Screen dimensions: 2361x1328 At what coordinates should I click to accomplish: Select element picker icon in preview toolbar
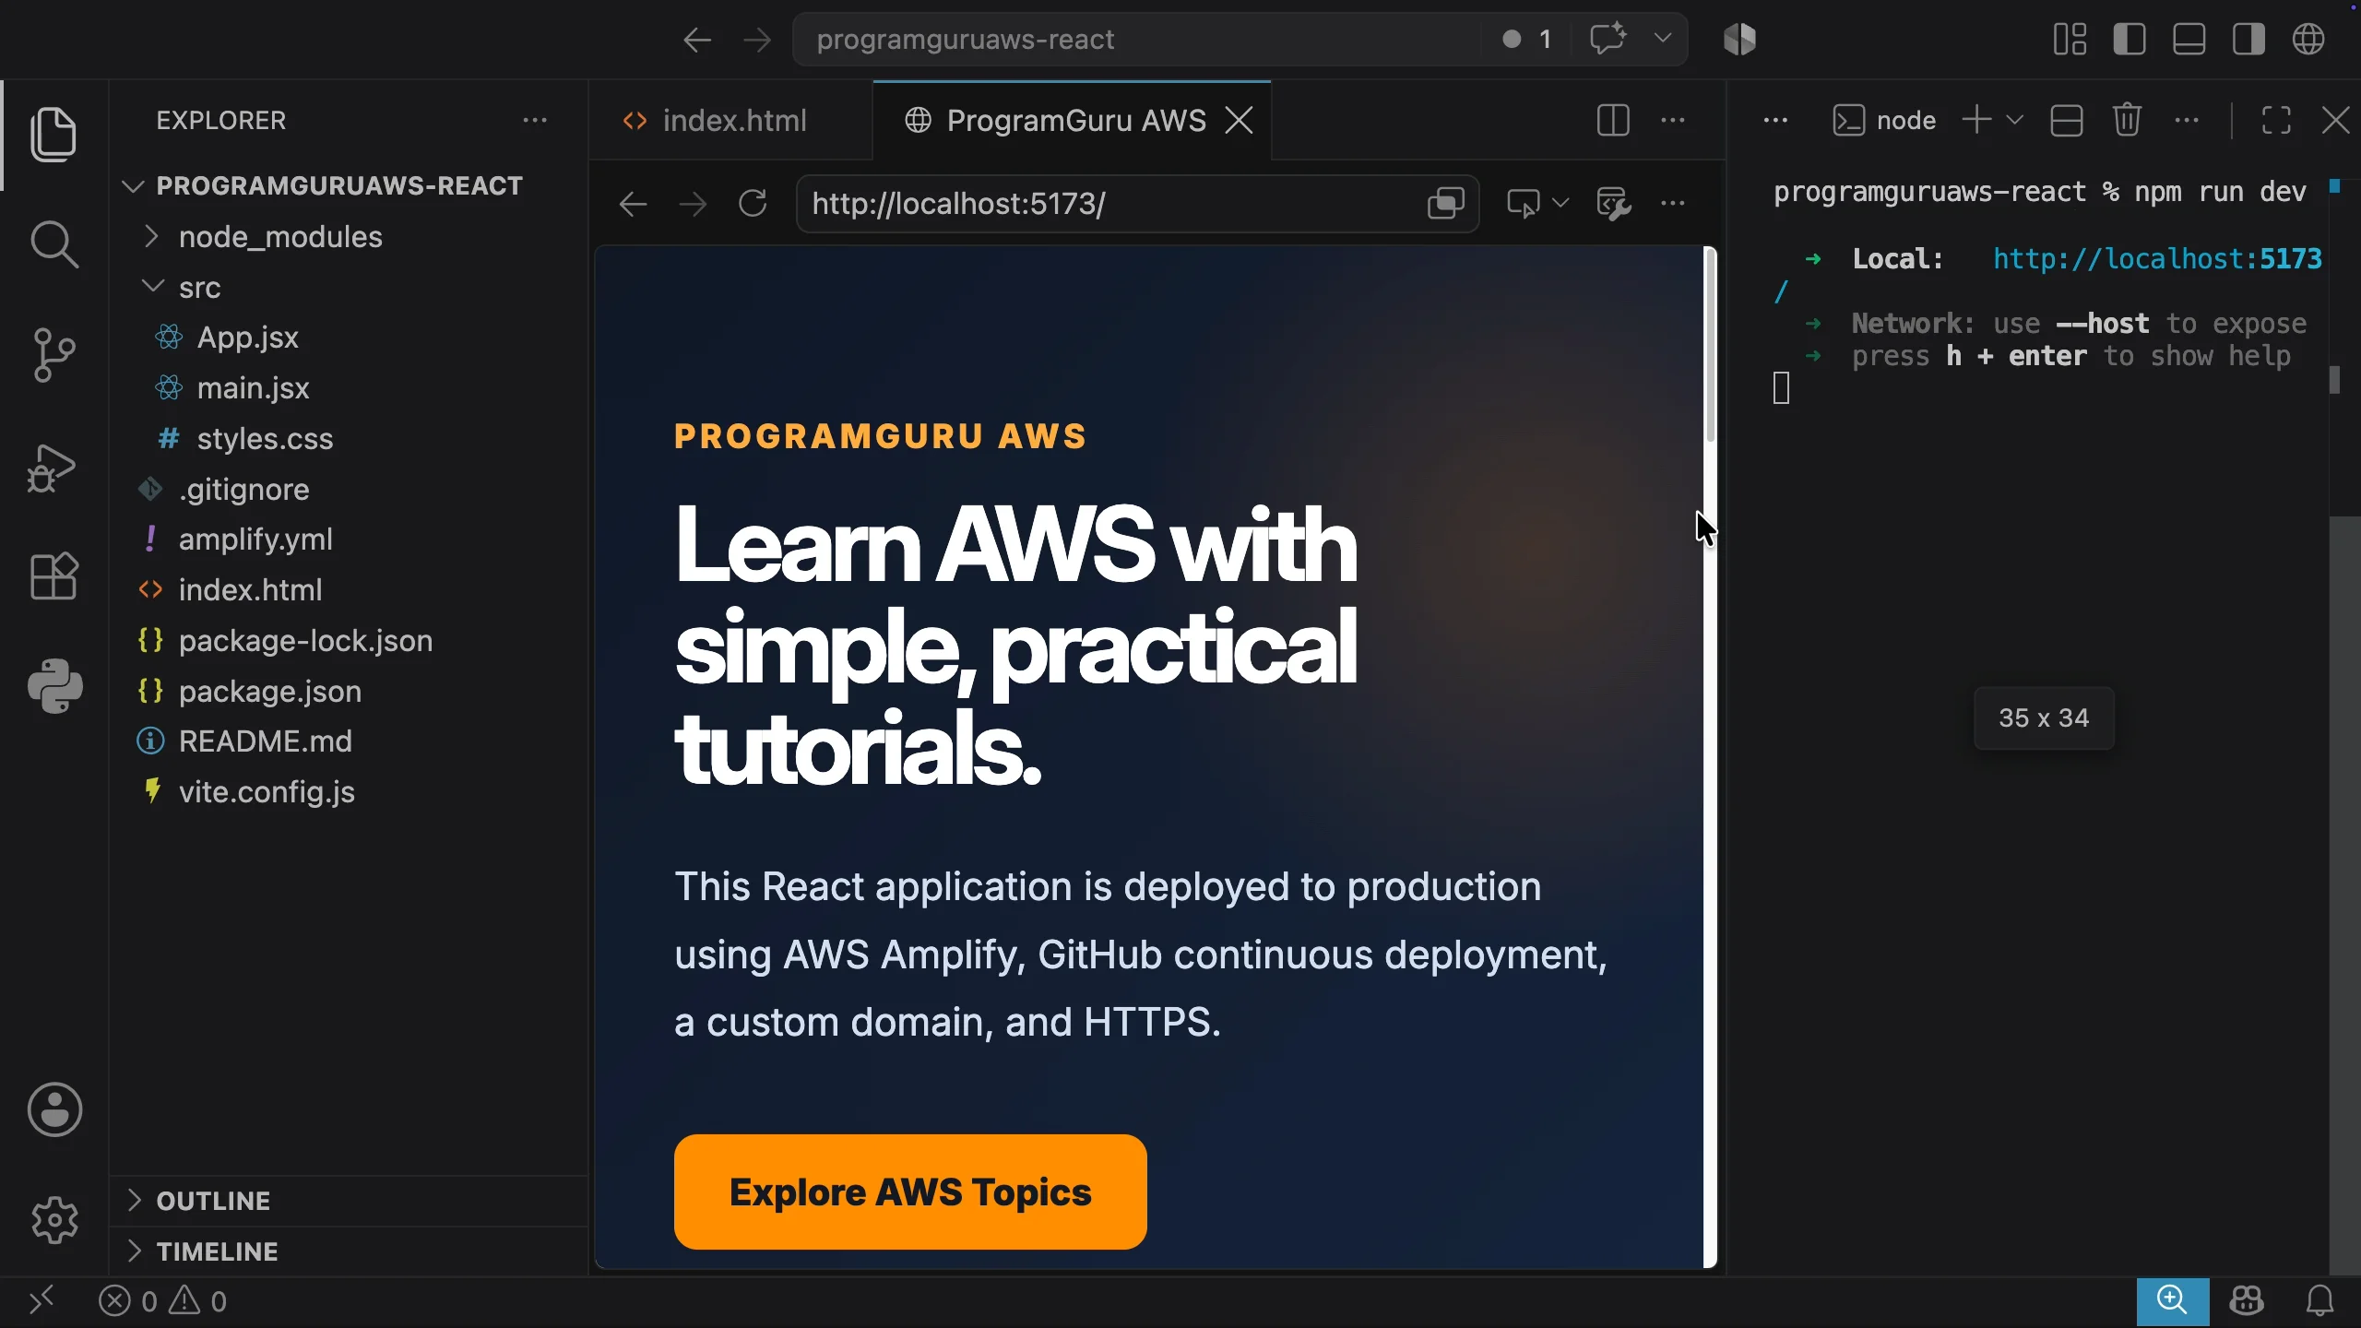tap(1523, 203)
